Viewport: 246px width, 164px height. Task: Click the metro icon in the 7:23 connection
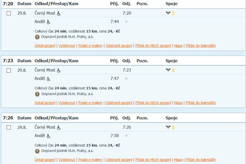click(x=168, y=70)
